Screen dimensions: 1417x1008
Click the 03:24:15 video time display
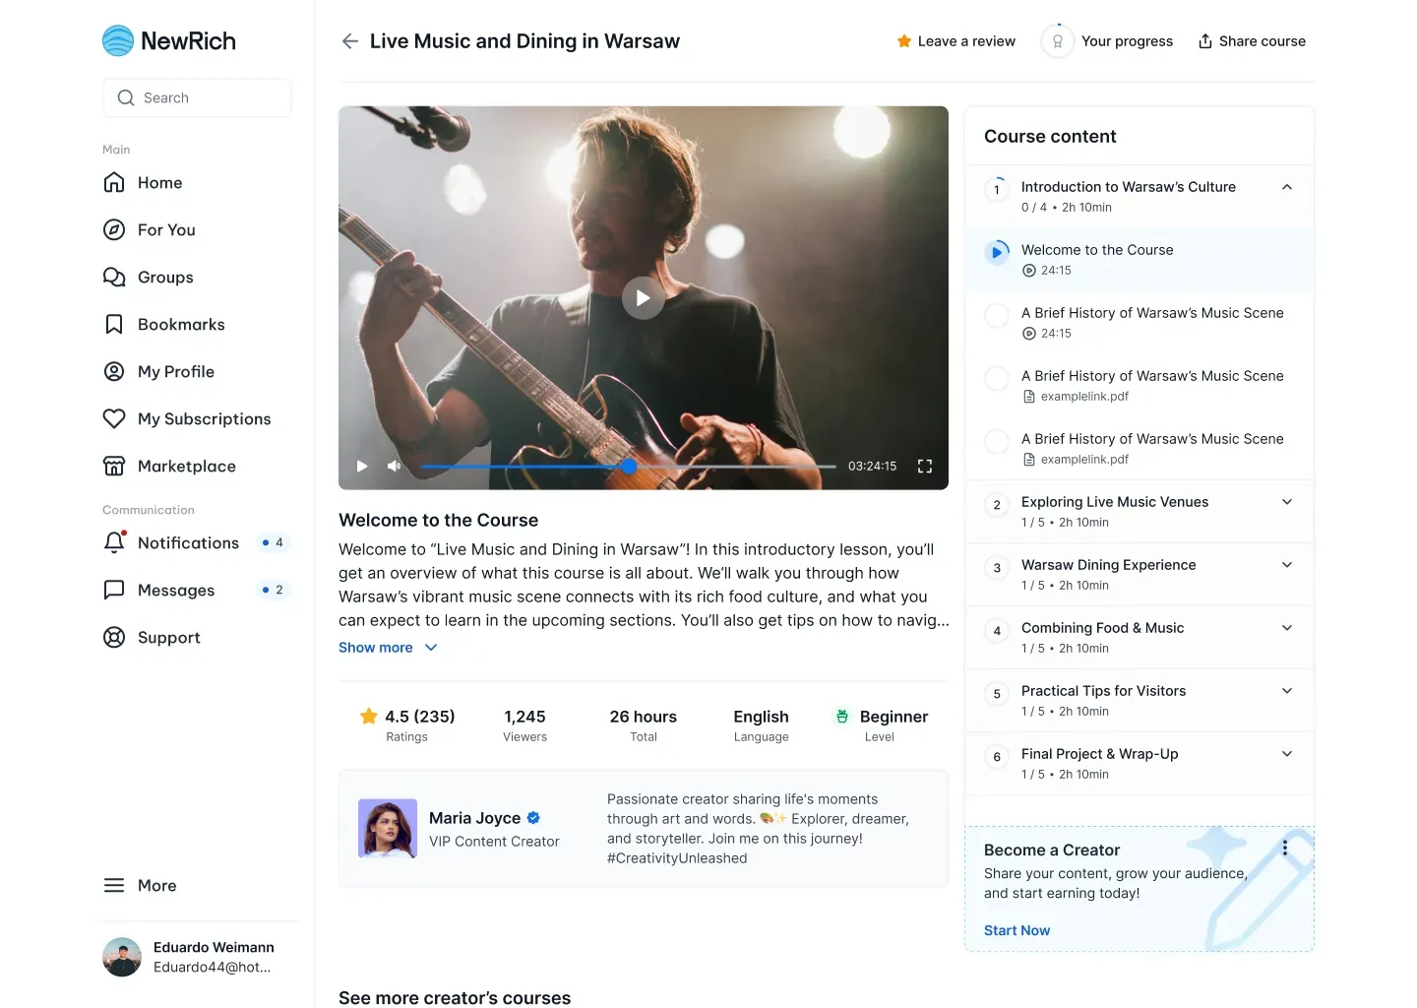(x=872, y=466)
